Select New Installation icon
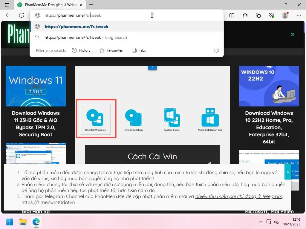 click(134, 120)
